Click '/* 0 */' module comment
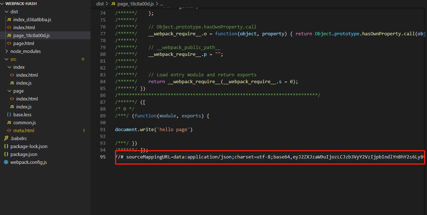Screen dimensions: 427x215 (x=124, y=109)
